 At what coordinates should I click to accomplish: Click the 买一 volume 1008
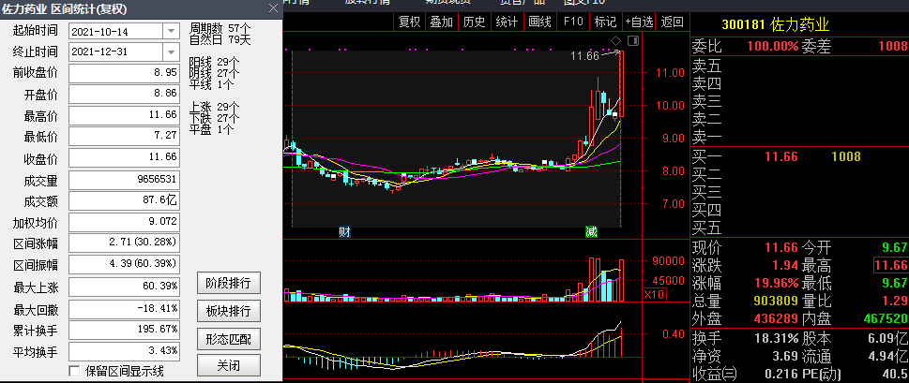[x=846, y=156]
